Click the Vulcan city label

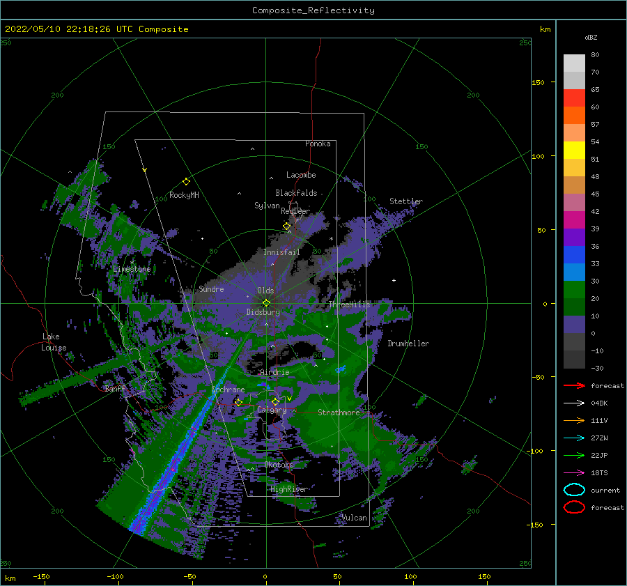pyautogui.click(x=355, y=518)
